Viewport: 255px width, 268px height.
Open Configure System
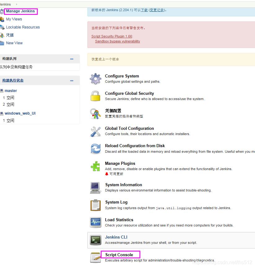[122, 76]
